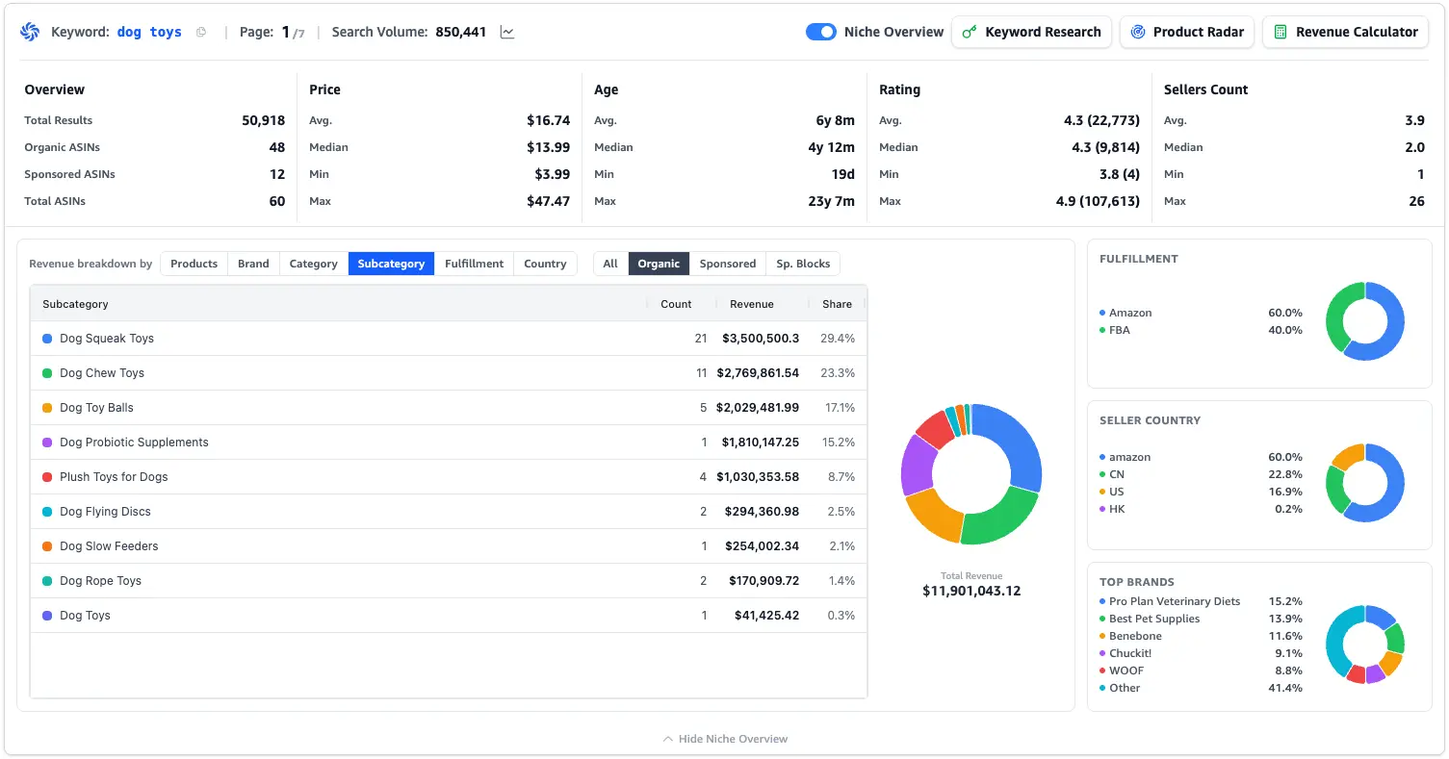Select the Dog Squeak Toys row label
Screen dimensions: 1449x759
pyautogui.click(x=107, y=339)
